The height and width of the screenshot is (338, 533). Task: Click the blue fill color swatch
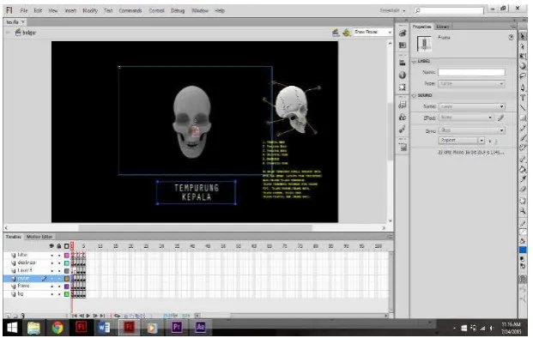click(x=523, y=250)
